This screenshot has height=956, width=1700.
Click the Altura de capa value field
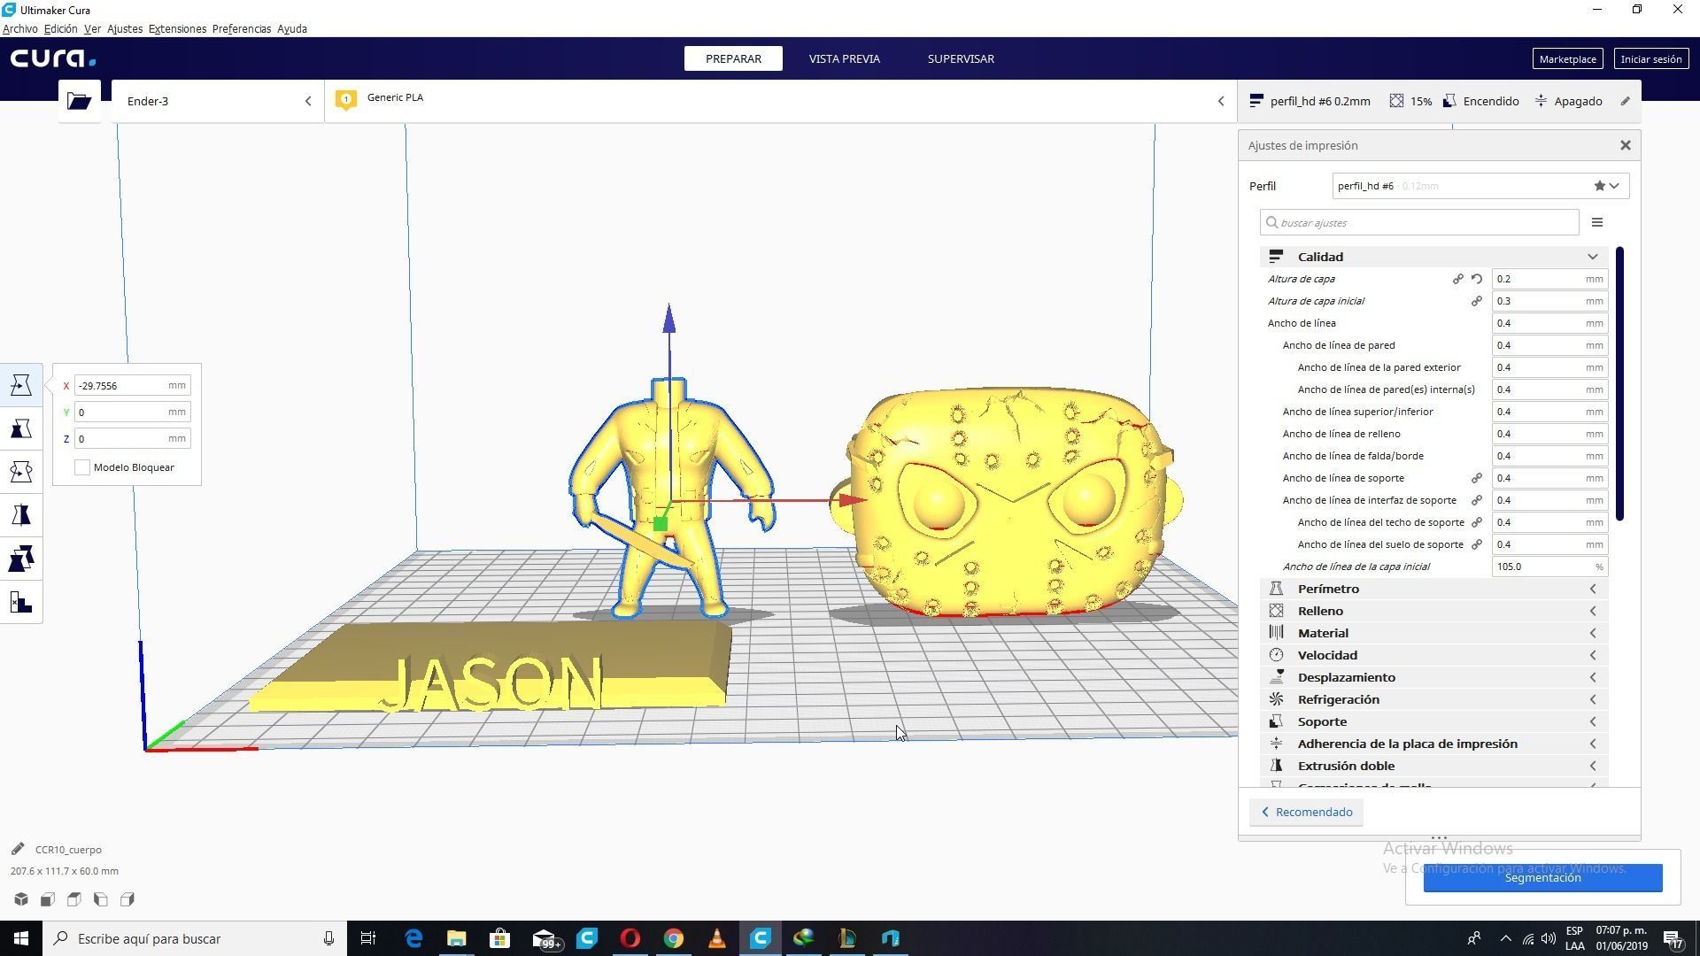coord(1549,279)
